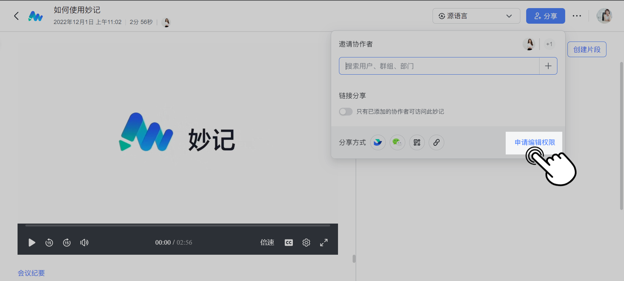Copy link with chain icon
Viewport: 624px width, 281px height.
436,142
